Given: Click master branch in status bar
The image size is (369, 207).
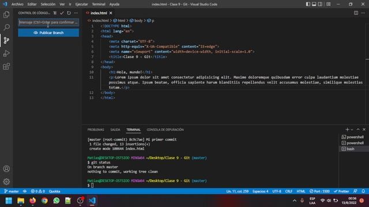Looking at the screenshot, I should coord(12,191).
